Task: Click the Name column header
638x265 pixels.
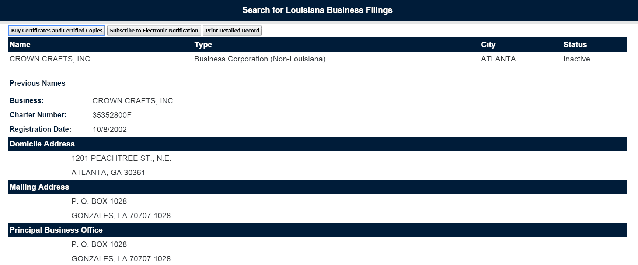Action: click(20, 45)
